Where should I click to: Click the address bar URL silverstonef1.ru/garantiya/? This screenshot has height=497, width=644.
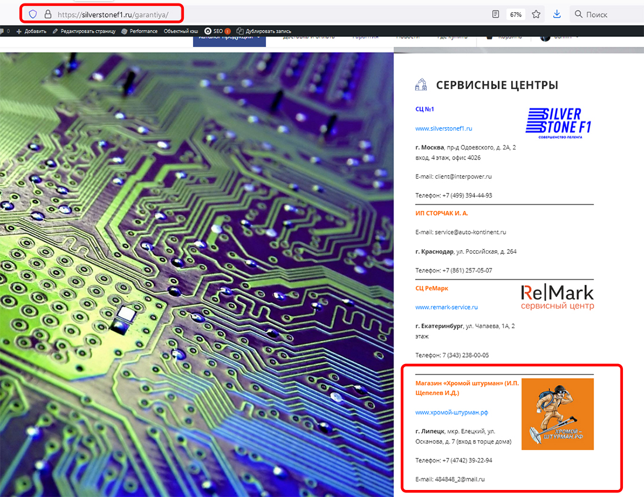click(113, 15)
